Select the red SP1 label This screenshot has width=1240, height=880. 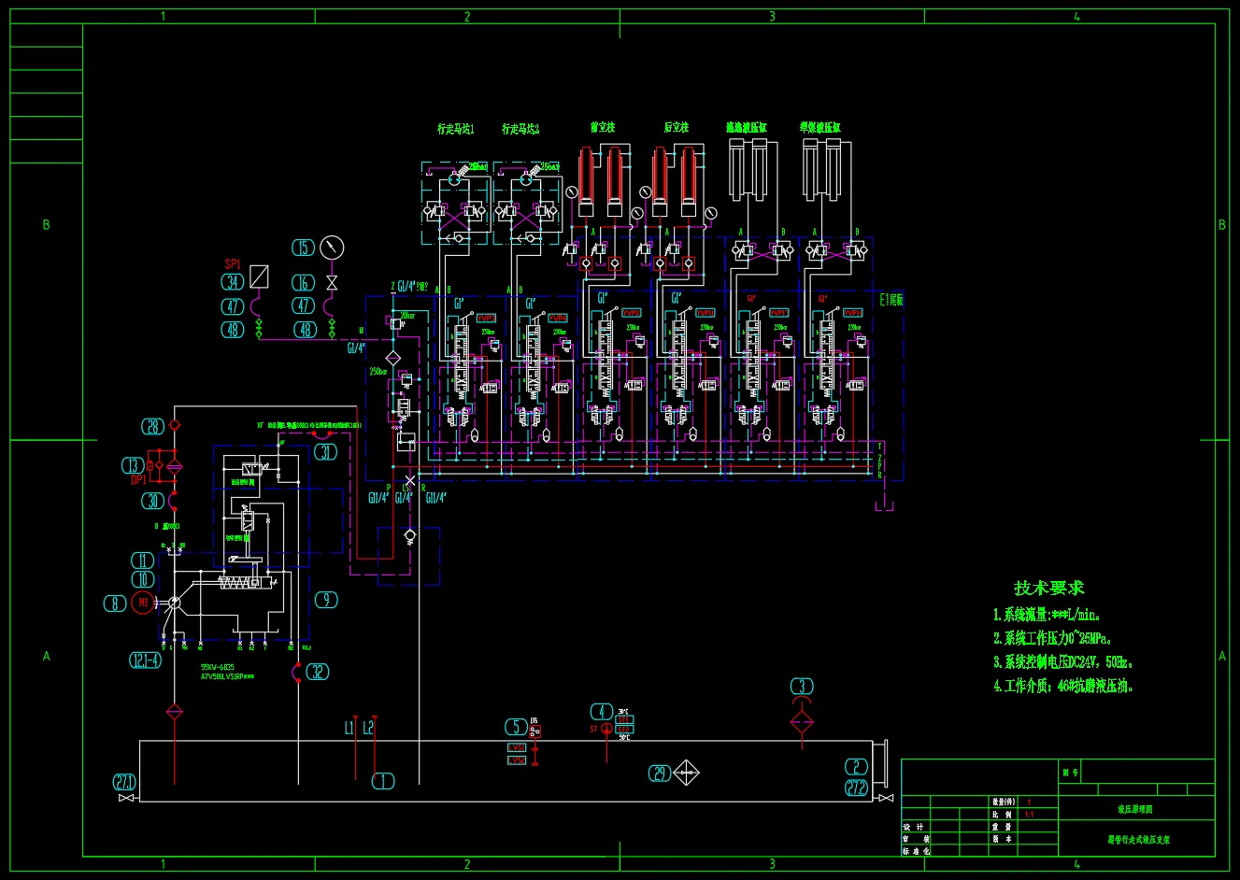point(233,264)
